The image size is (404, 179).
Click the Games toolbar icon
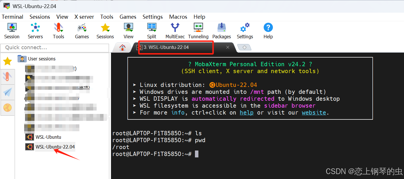pos(82,30)
